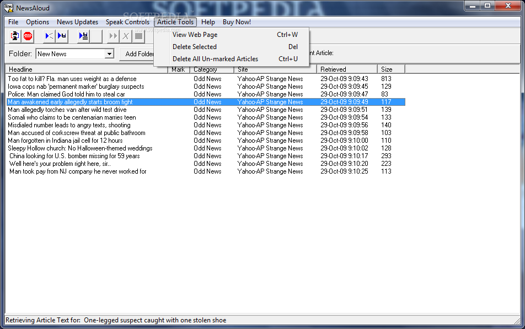Click Buy Now! in menu bar
The width and height of the screenshot is (525, 329).
(237, 21)
